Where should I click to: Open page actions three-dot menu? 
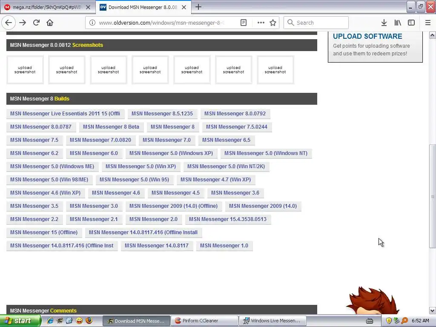(261, 23)
